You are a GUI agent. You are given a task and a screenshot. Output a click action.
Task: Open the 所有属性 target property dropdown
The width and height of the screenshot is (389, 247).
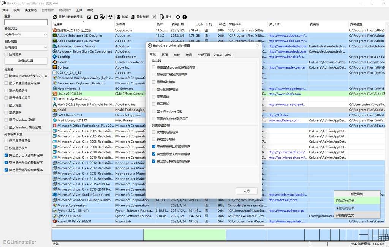[25, 47]
